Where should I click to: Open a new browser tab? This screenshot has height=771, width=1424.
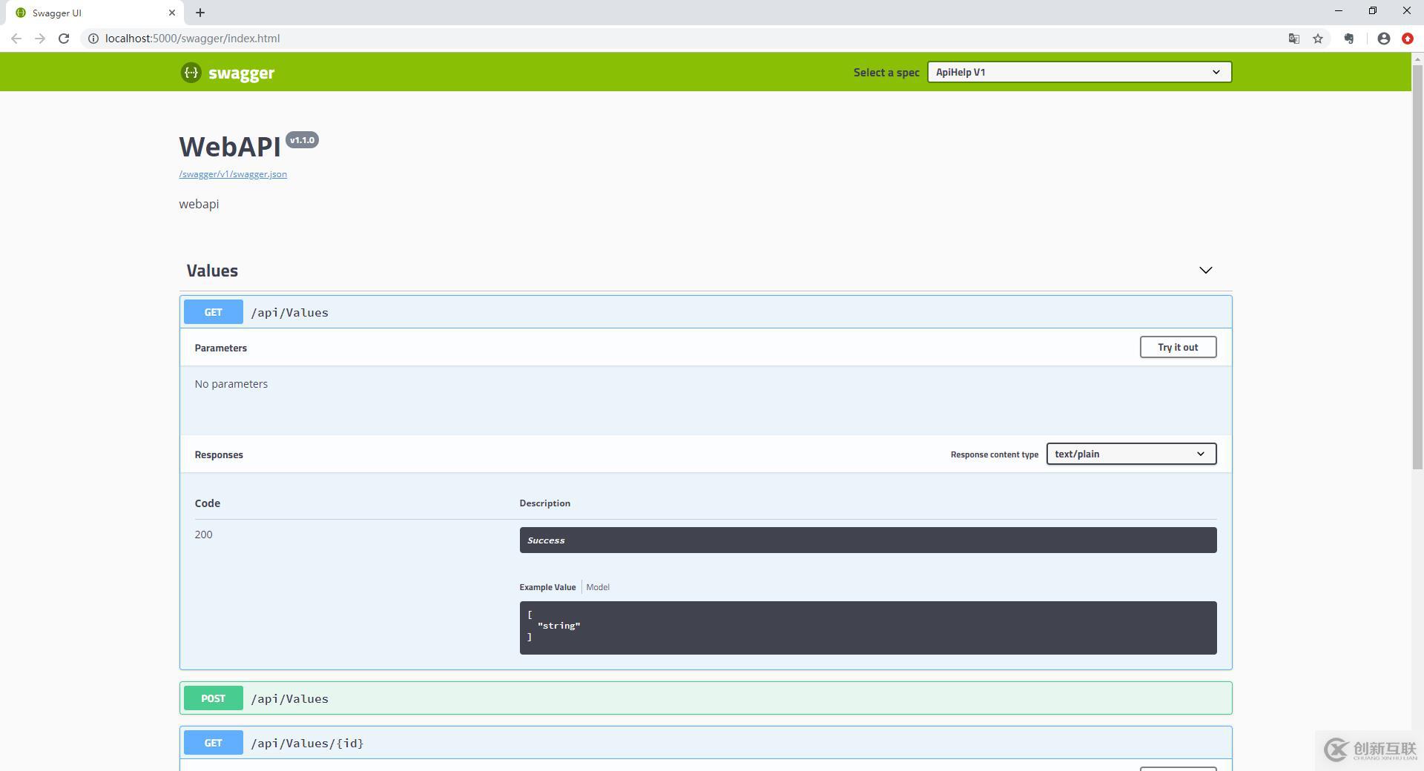(x=200, y=13)
